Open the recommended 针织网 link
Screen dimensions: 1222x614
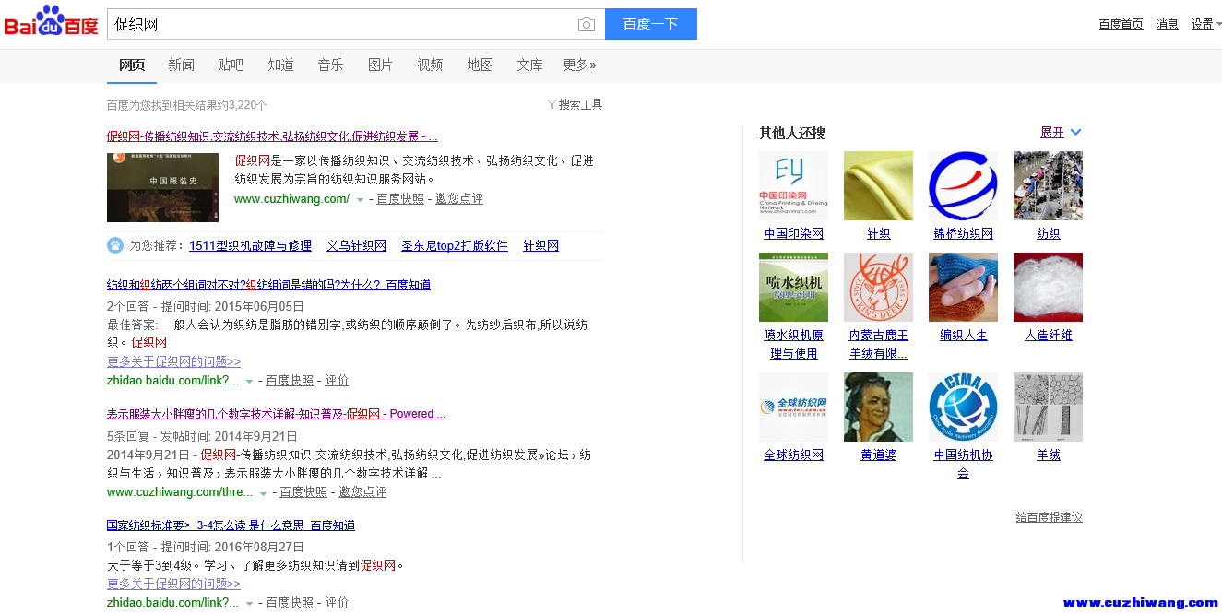541,245
